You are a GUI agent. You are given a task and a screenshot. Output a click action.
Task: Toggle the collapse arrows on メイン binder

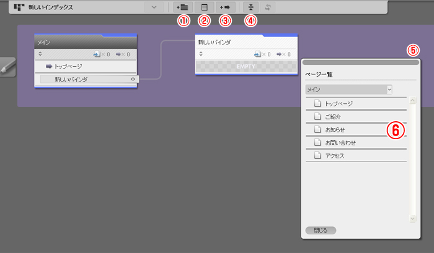point(40,54)
